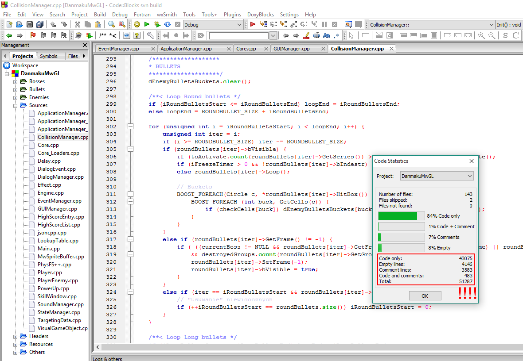Click the Code only progress bar
Screen dimensions: 523x361
pos(401,216)
